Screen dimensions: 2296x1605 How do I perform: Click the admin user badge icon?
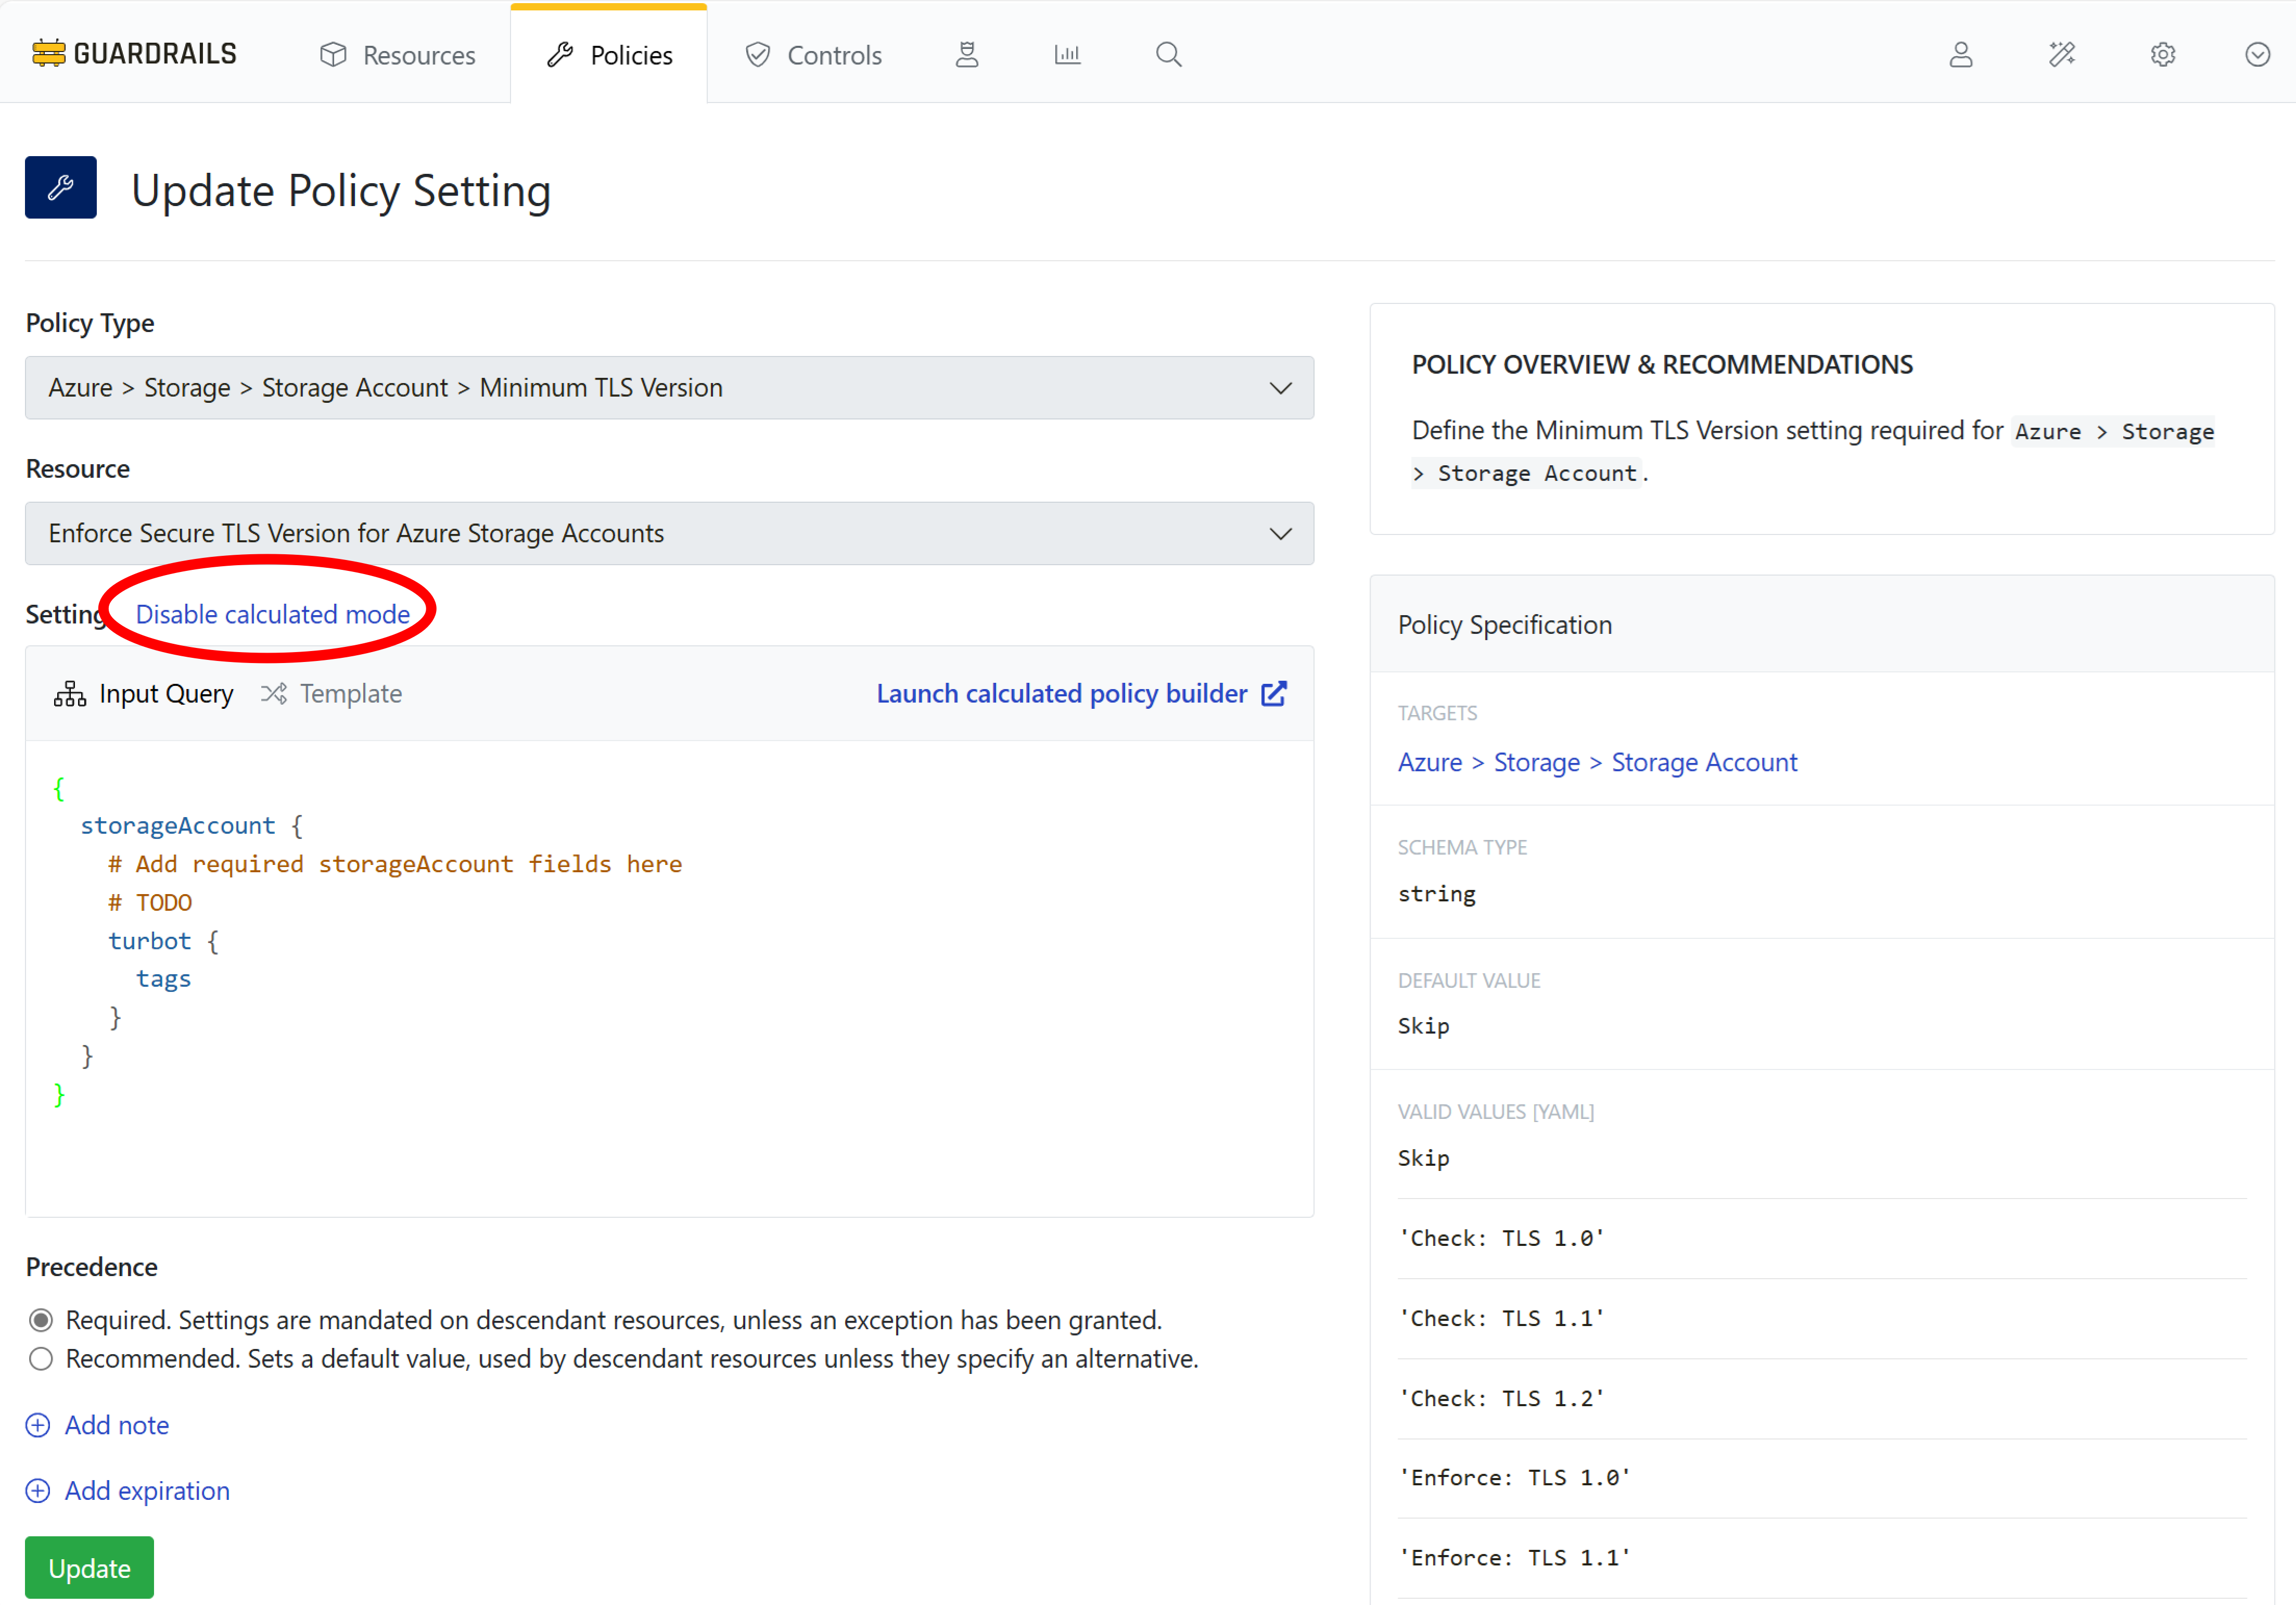click(x=966, y=54)
